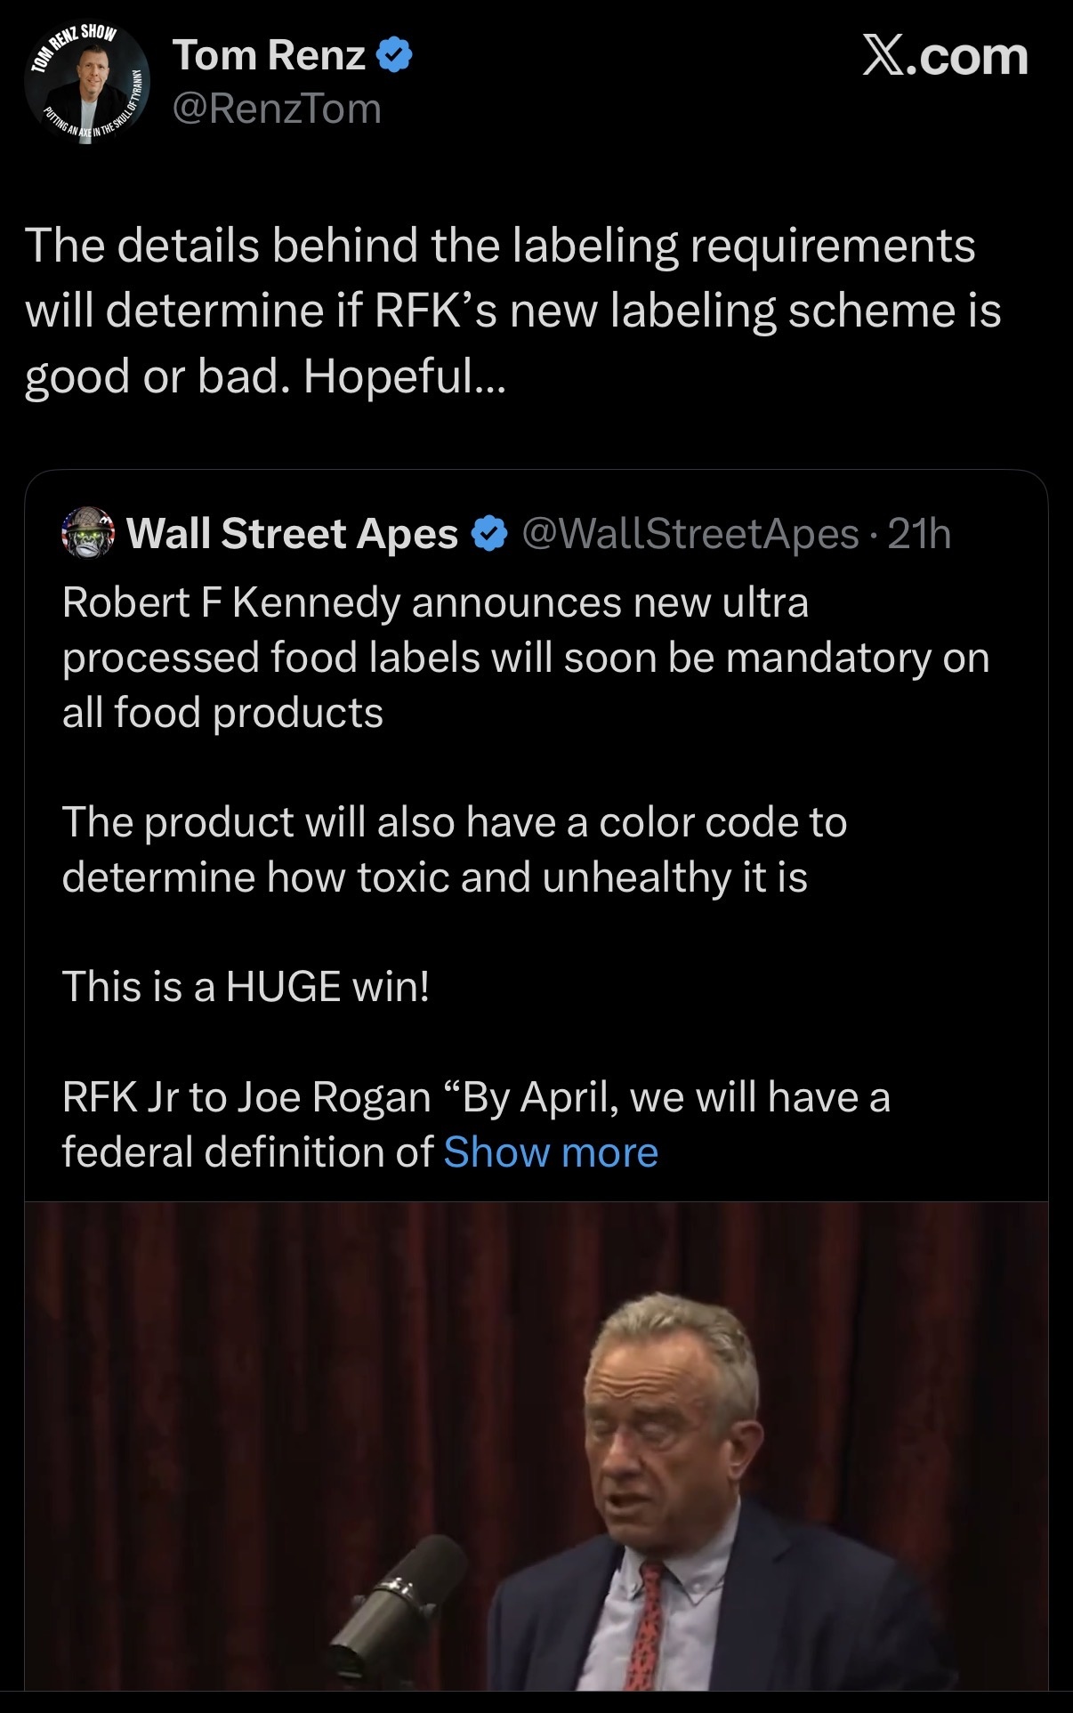Expand quoted post with Show more

point(551,1152)
